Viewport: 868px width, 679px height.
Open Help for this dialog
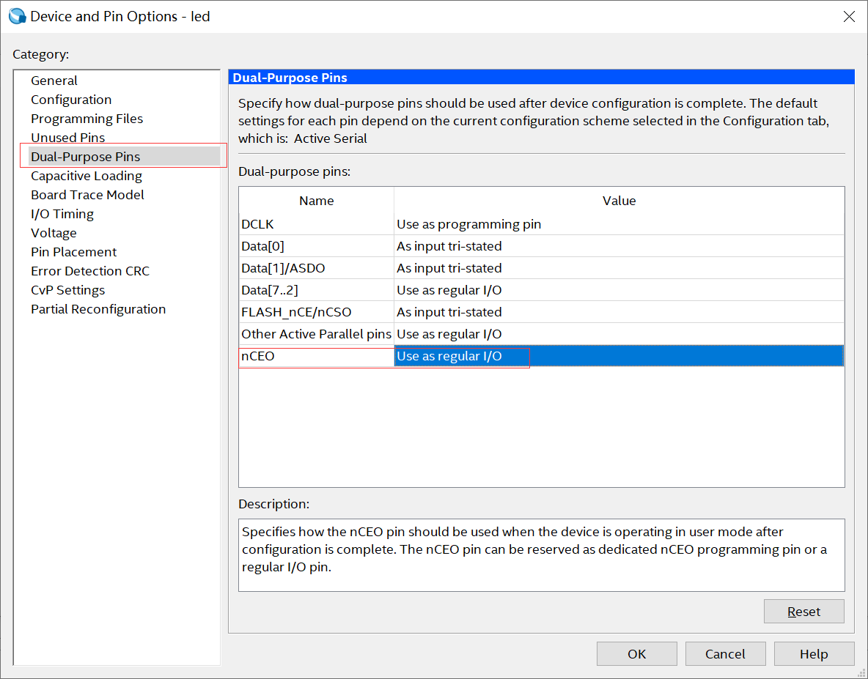(x=814, y=654)
